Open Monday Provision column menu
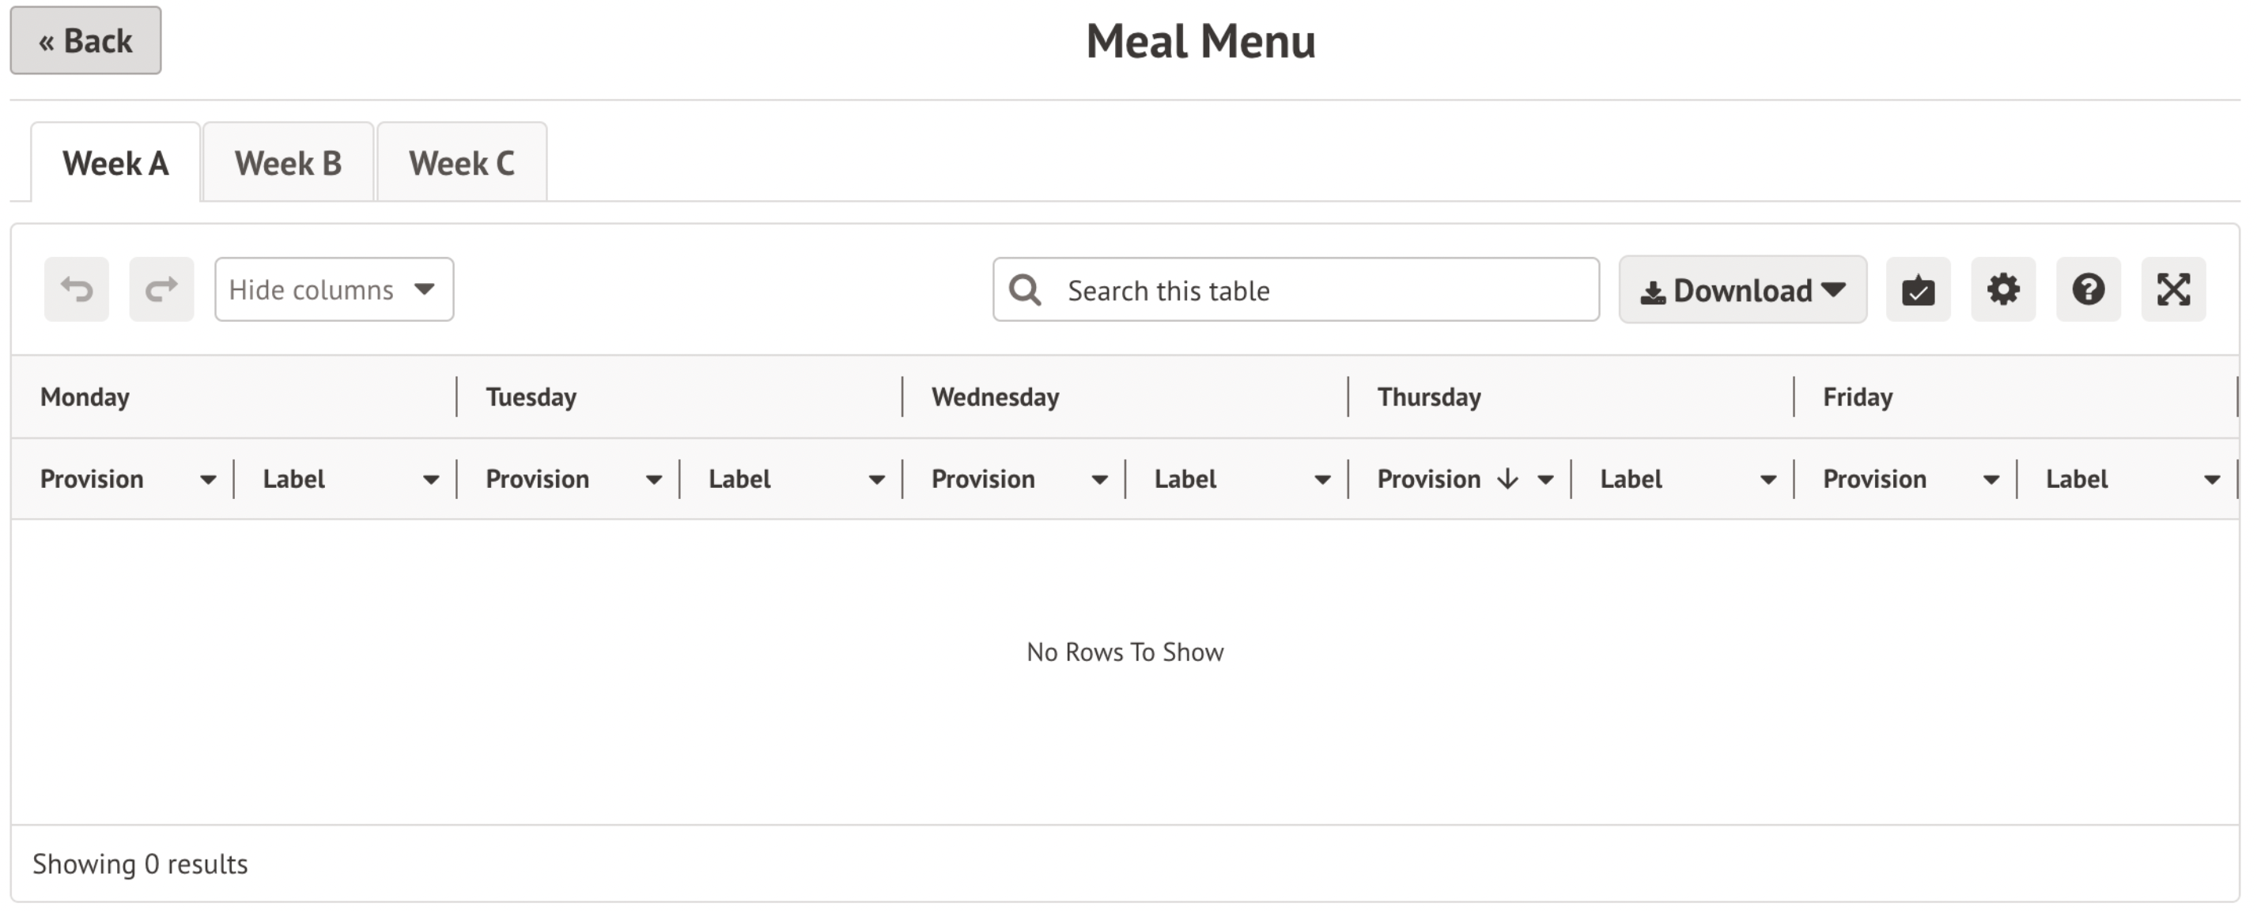2257x911 pixels. pos(208,480)
